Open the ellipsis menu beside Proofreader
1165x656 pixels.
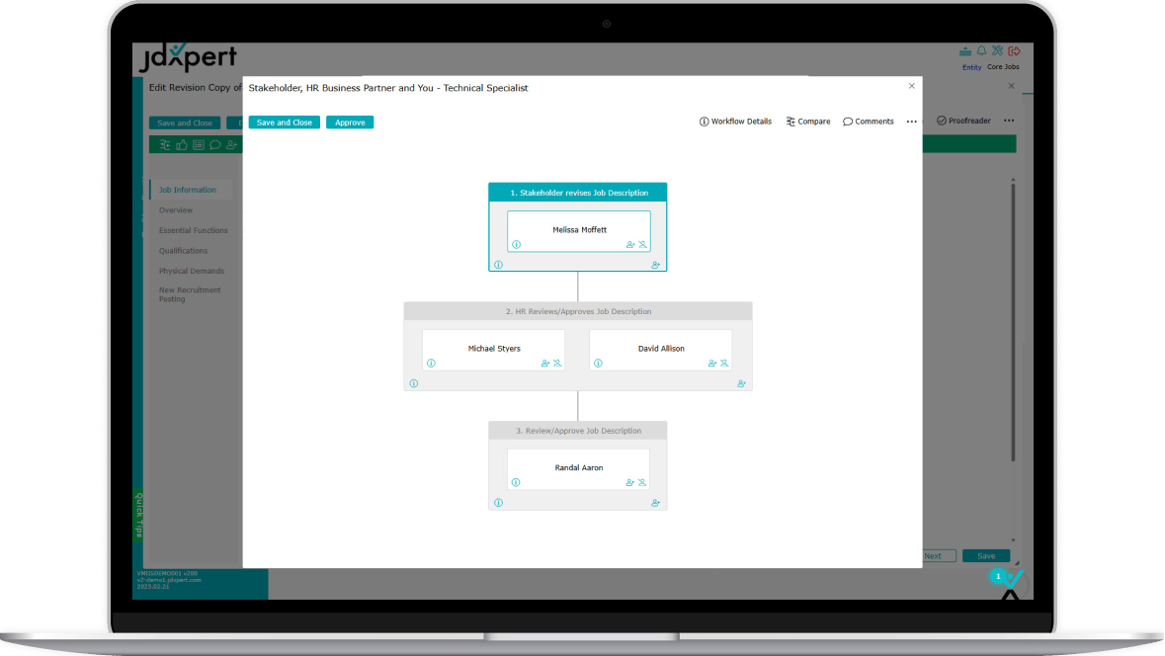coord(1009,120)
